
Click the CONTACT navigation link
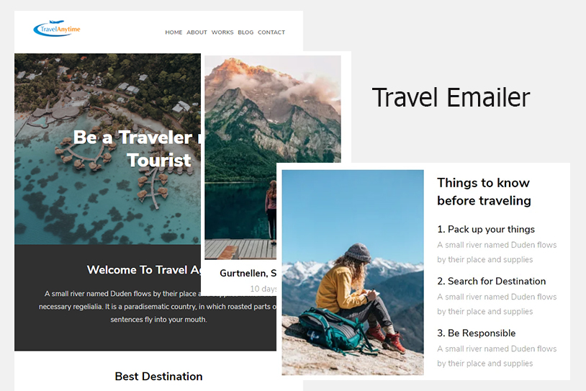click(271, 32)
